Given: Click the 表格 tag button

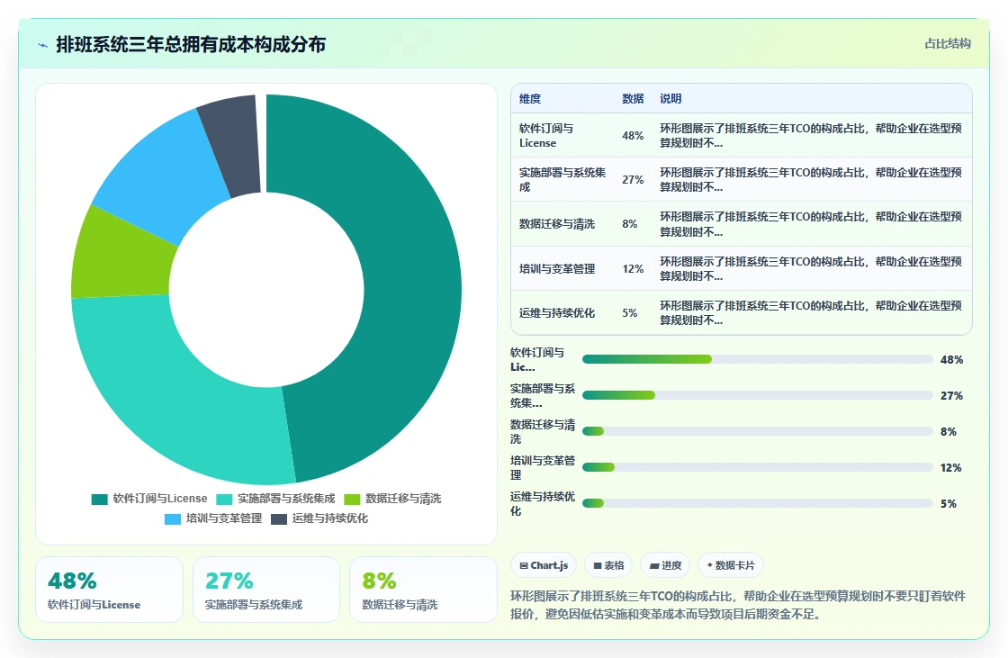Looking at the screenshot, I should [608, 565].
